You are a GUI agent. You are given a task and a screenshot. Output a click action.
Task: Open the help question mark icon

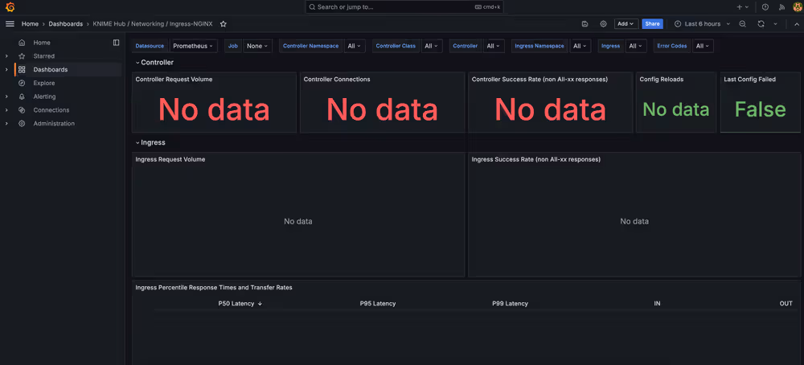tap(765, 7)
